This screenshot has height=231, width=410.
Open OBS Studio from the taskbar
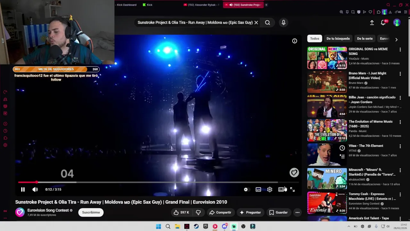[243, 227]
